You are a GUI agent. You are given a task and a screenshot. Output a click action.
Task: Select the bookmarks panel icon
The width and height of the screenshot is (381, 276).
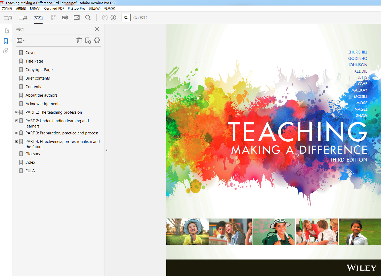coord(6,41)
